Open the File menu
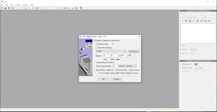 pos(2,5)
